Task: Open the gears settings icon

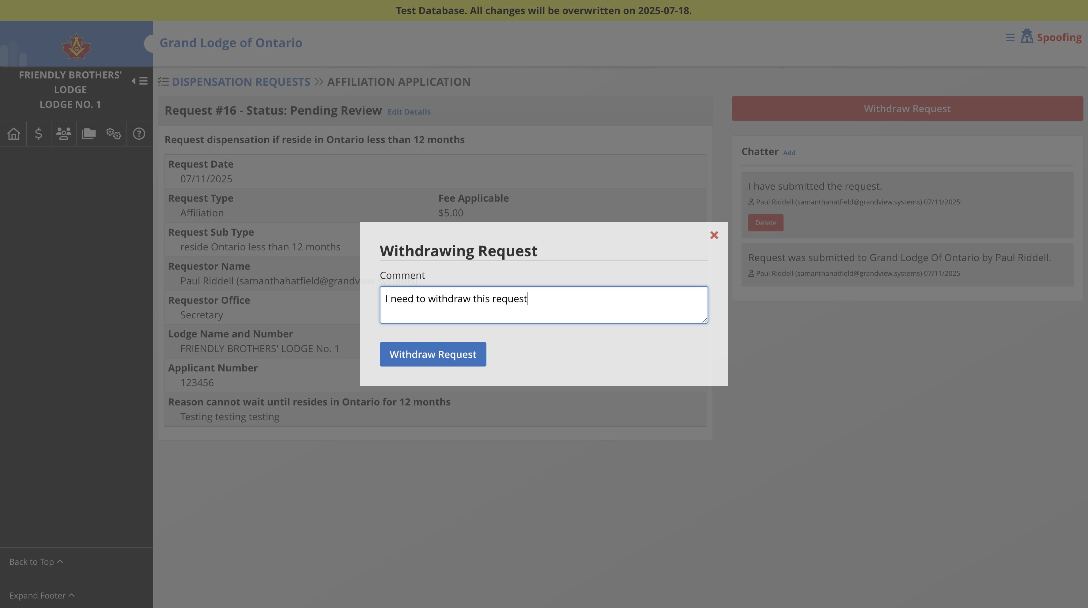Action: [114, 134]
